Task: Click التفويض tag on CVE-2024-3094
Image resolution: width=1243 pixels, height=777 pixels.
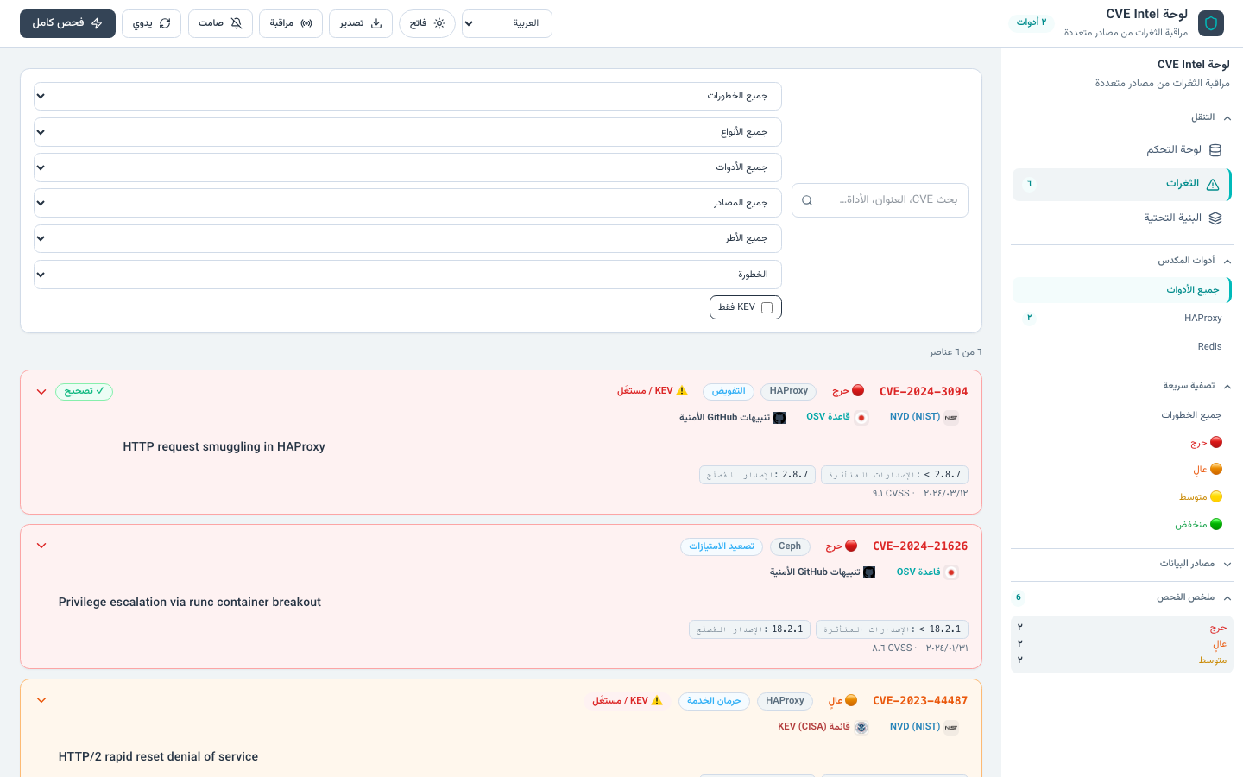Action: tap(729, 392)
